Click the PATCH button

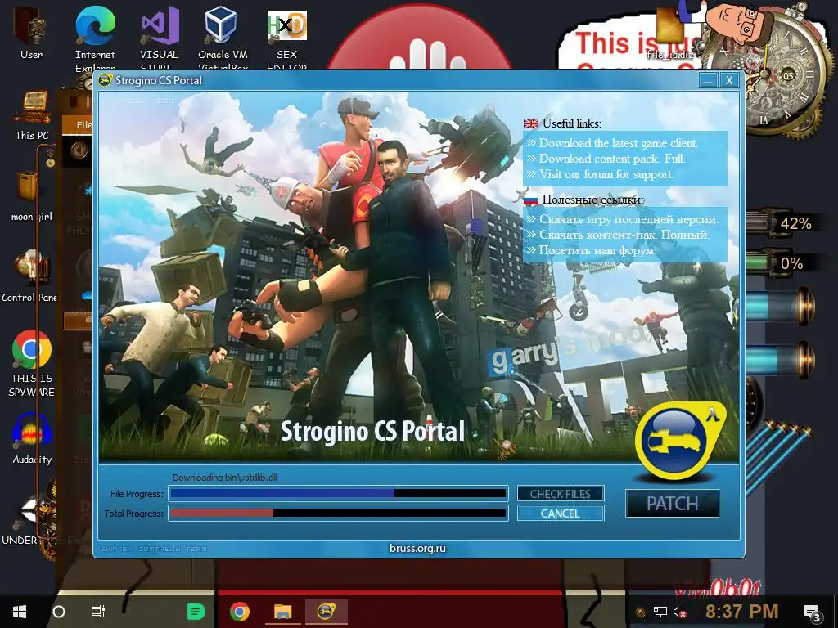tap(673, 504)
